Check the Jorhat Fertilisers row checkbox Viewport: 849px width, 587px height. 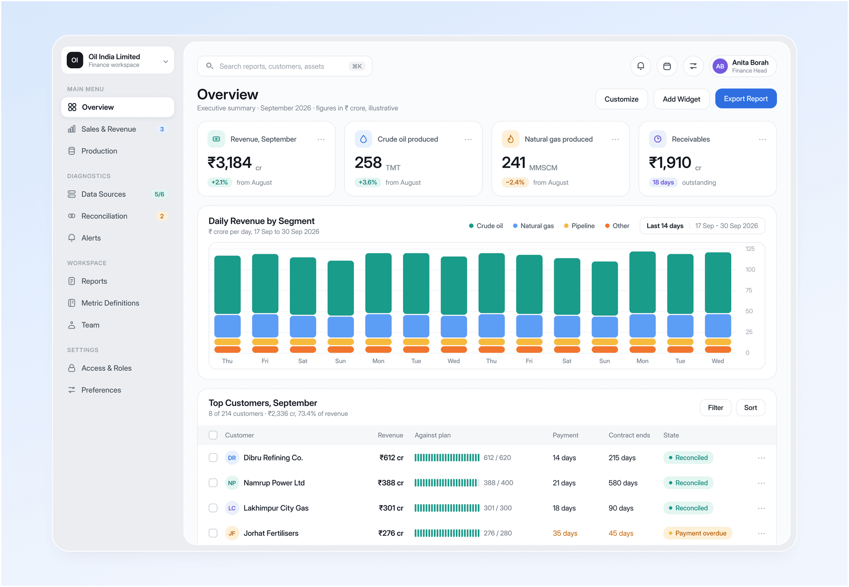213,533
